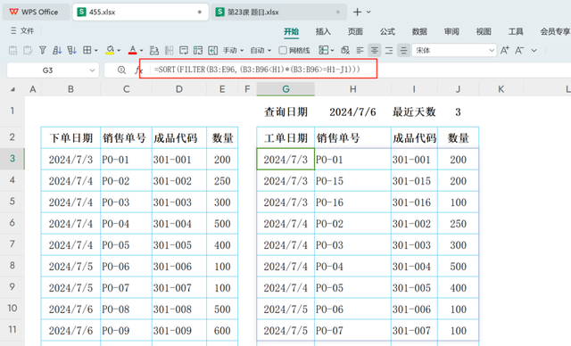Decrease font size with A- icon
The image size is (571, 346).
pos(519,50)
